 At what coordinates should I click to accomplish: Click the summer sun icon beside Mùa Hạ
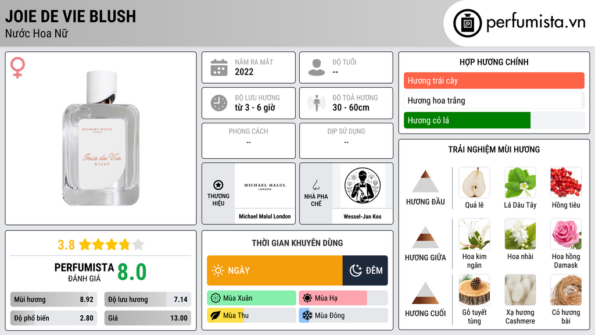[x=307, y=298]
